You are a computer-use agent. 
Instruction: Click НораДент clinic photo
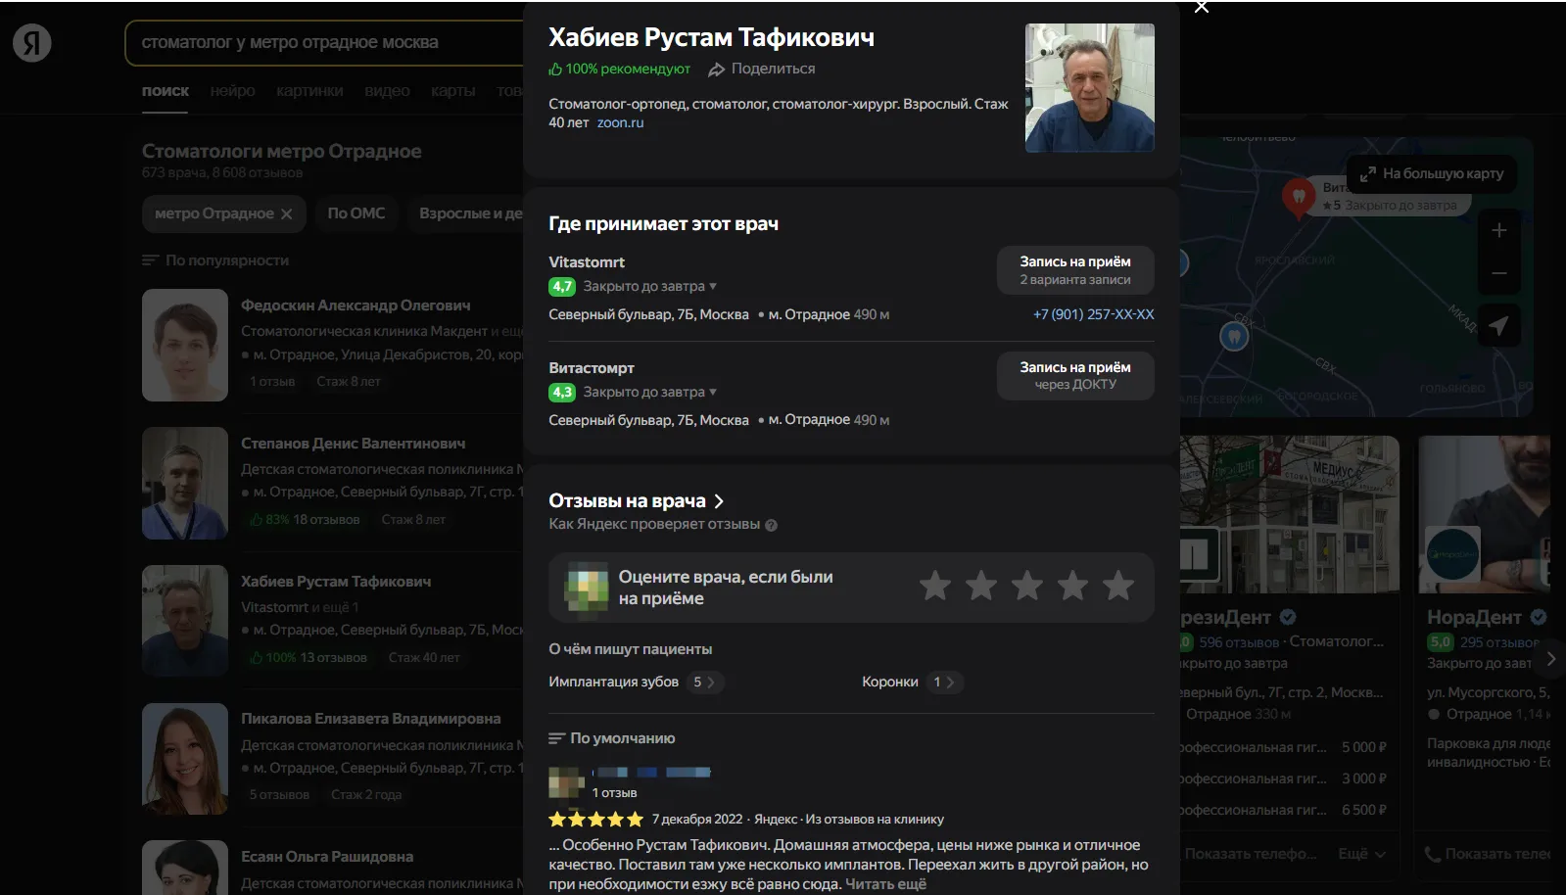click(x=1485, y=514)
